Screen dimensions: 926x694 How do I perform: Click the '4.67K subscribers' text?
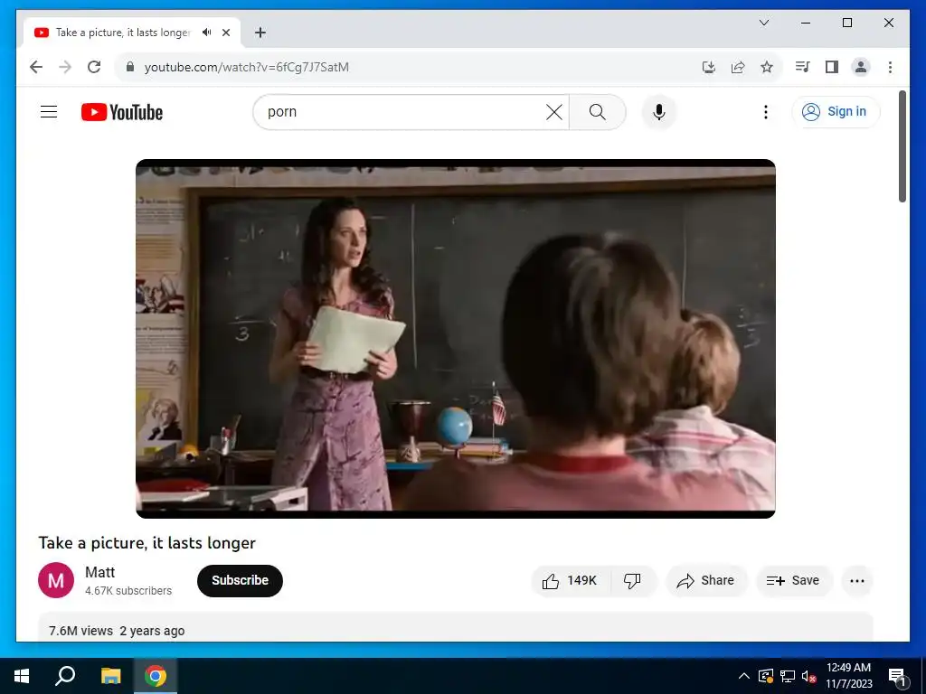tap(128, 591)
